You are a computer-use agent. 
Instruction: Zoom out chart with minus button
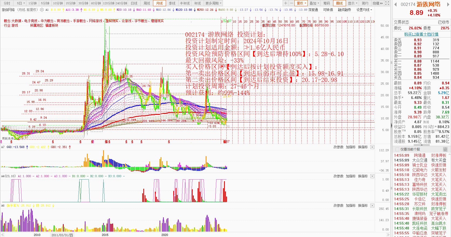pyautogui.click(x=291, y=3)
